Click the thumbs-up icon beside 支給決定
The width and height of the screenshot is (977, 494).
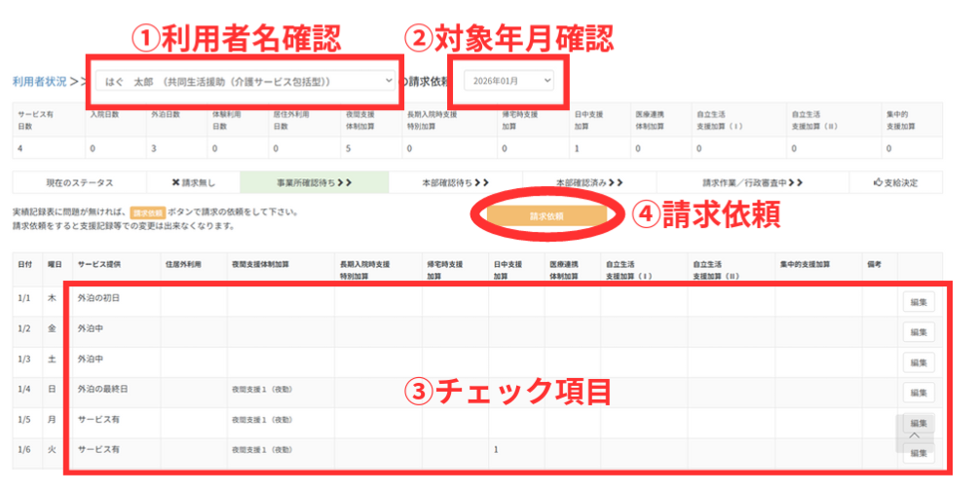pyautogui.click(x=879, y=182)
